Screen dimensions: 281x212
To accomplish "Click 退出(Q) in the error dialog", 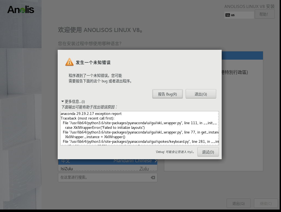I will coord(201,94).
